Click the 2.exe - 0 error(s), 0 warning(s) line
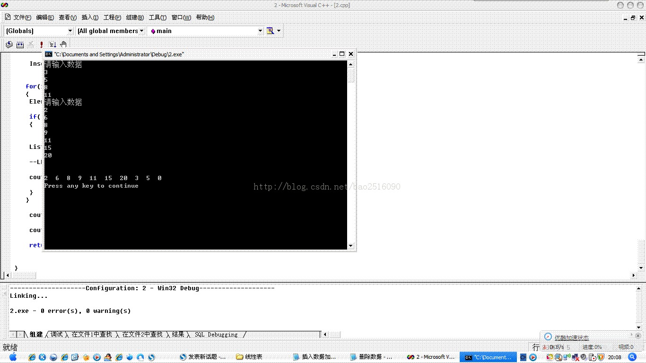 [70, 311]
